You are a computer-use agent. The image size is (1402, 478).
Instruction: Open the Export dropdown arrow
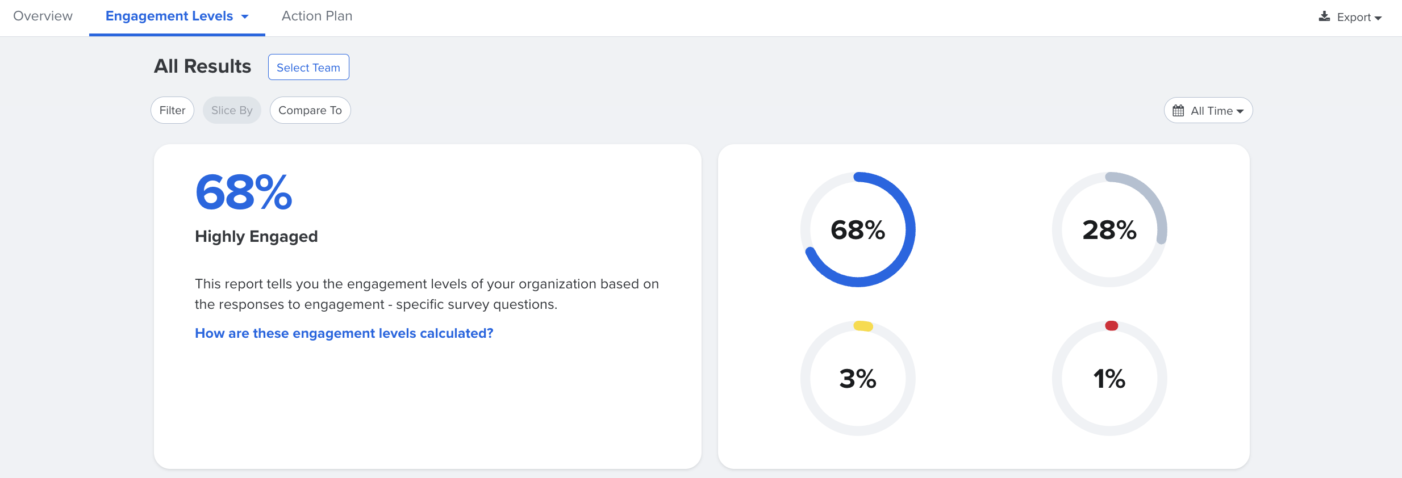tap(1378, 18)
